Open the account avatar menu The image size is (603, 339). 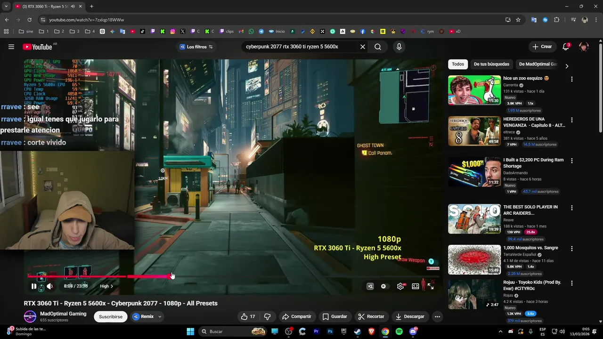(x=584, y=47)
